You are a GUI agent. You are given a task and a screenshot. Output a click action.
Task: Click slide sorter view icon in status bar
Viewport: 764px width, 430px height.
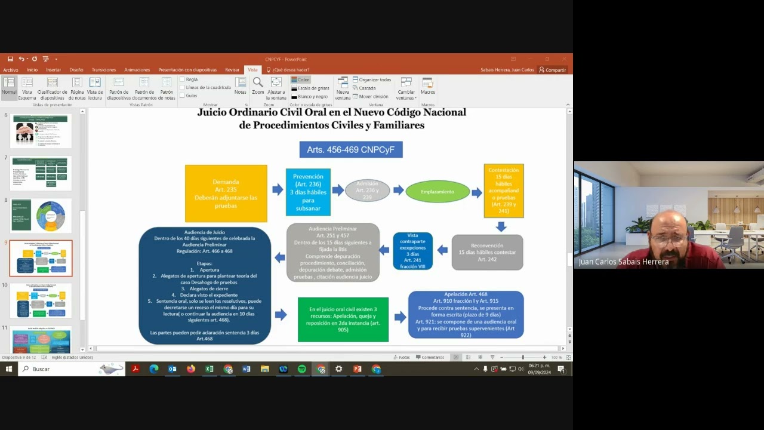coord(468,357)
